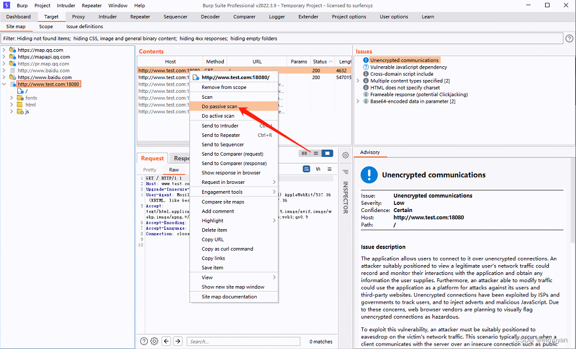576x349 pixels.
Task: Open the filter bar help icon
Action: point(568,38)
